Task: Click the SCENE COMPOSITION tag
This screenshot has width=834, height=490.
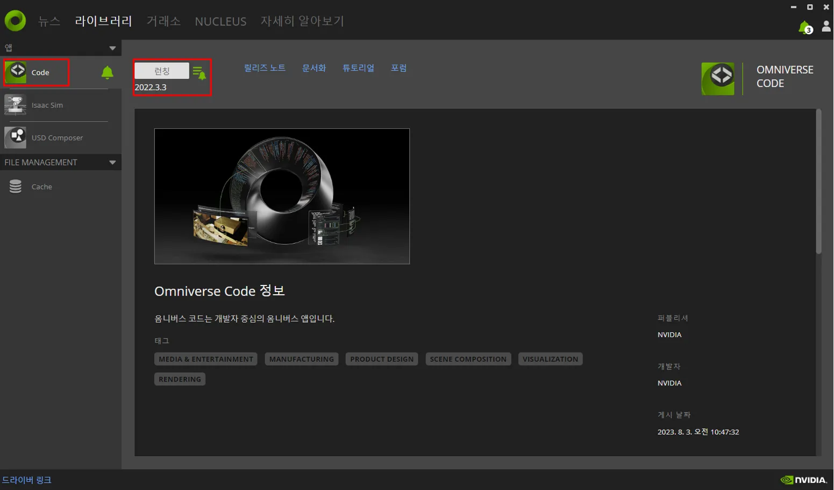Action: pos(468,359)
